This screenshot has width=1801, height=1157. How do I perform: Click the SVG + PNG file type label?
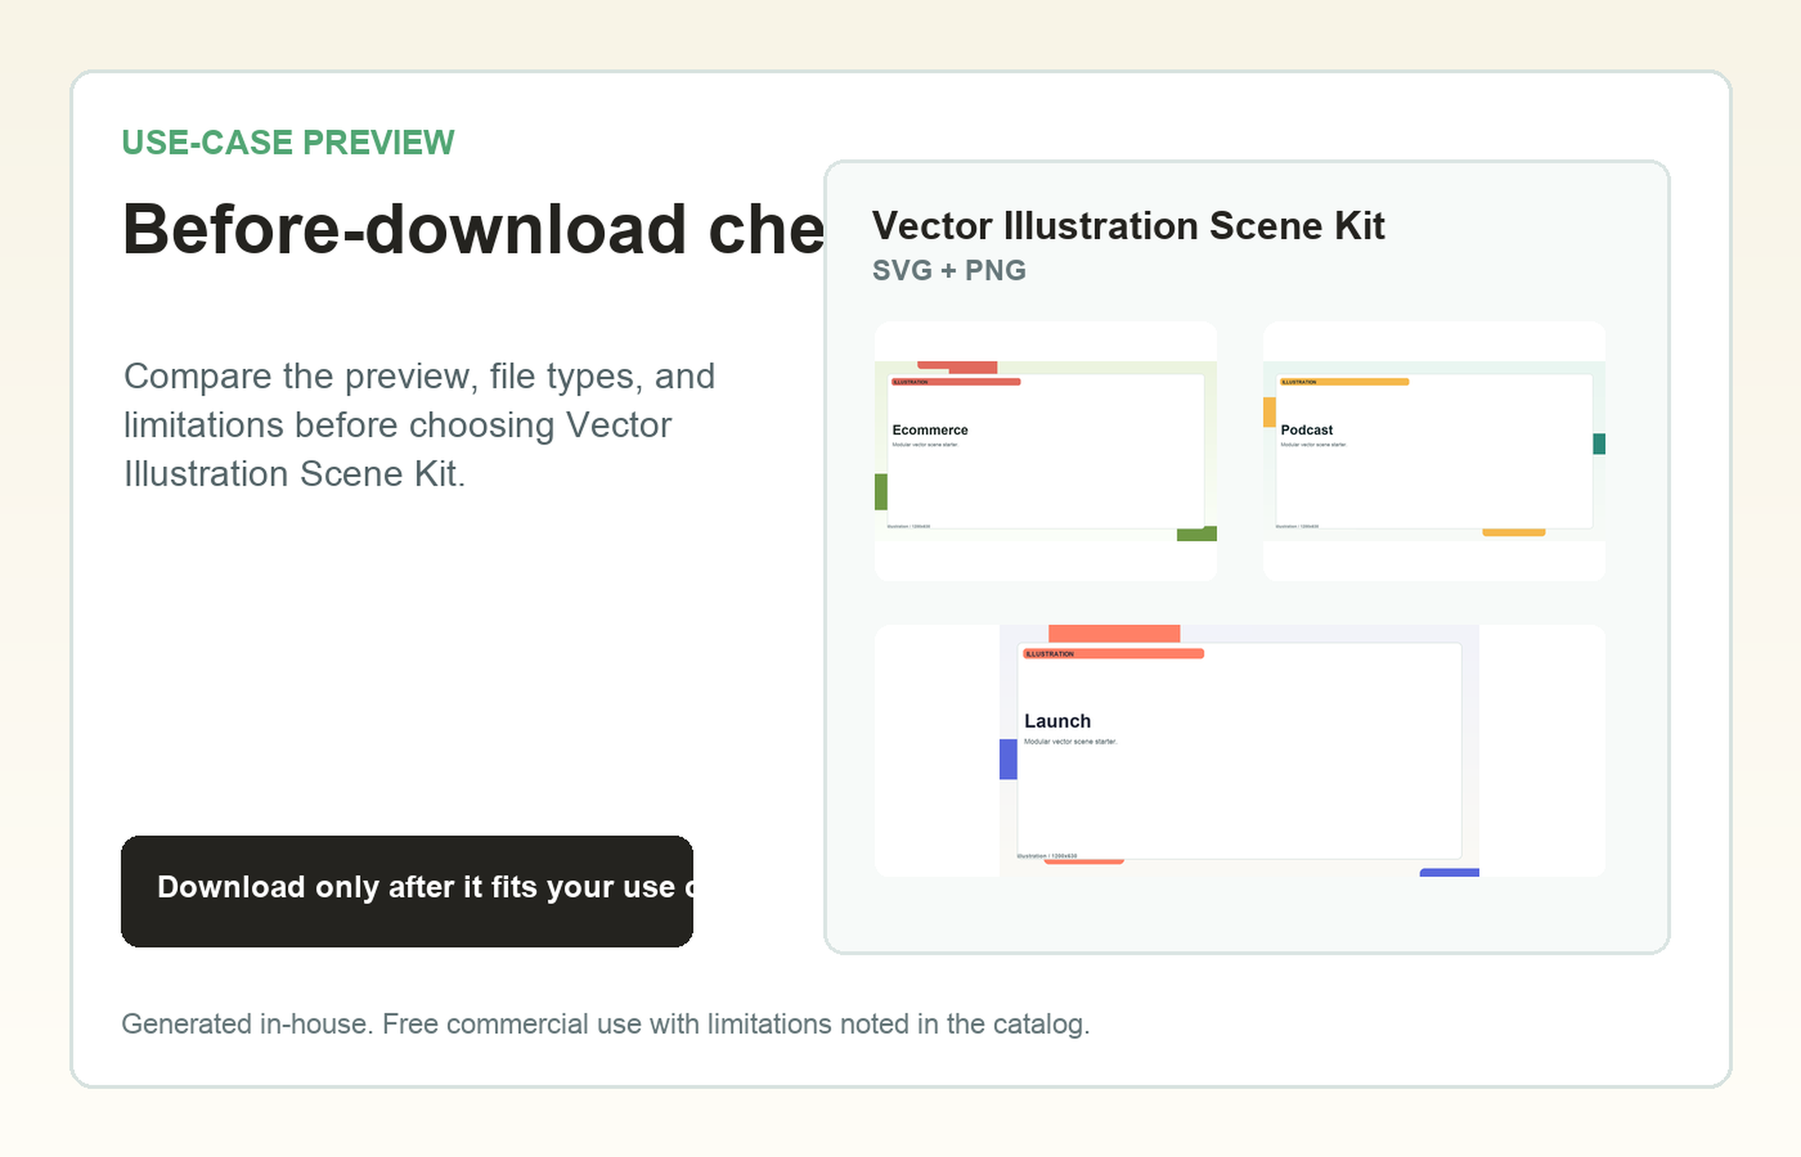[949, 271]
